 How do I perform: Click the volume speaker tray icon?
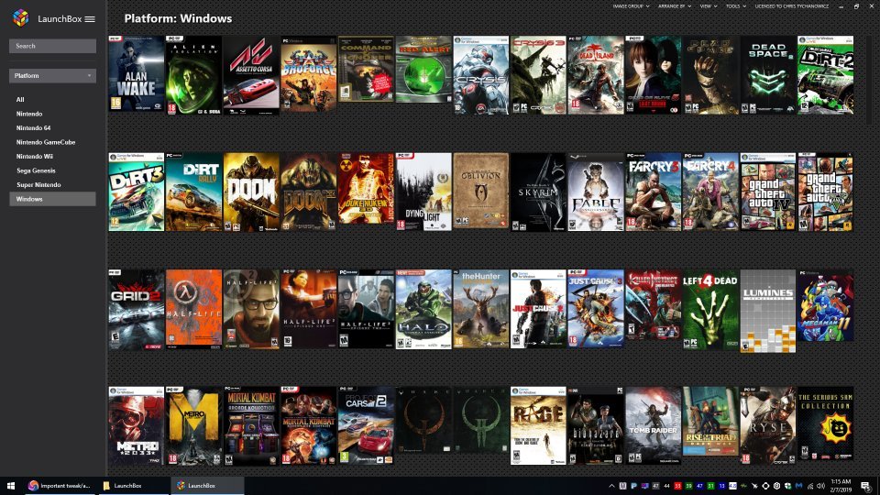pyautogui.click(x=820, y=486)
